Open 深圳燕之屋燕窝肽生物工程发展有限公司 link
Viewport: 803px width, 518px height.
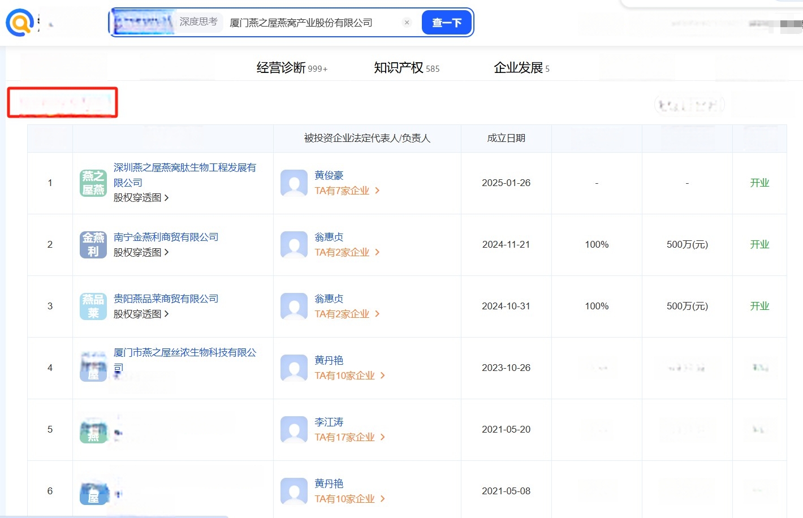point(185,175)
